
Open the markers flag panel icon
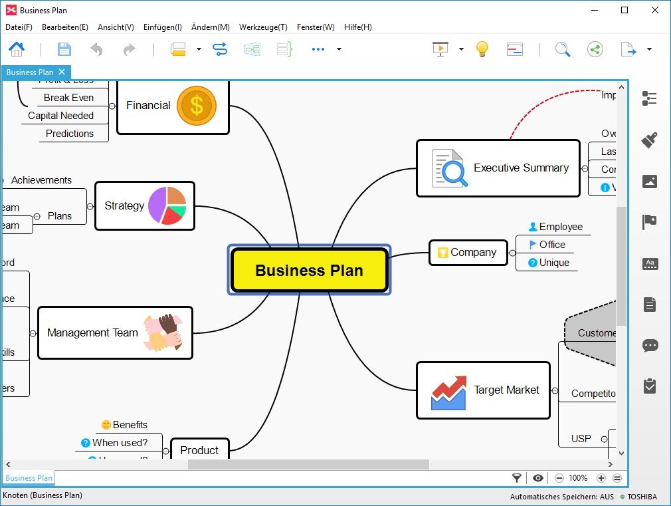click(650, 222)
